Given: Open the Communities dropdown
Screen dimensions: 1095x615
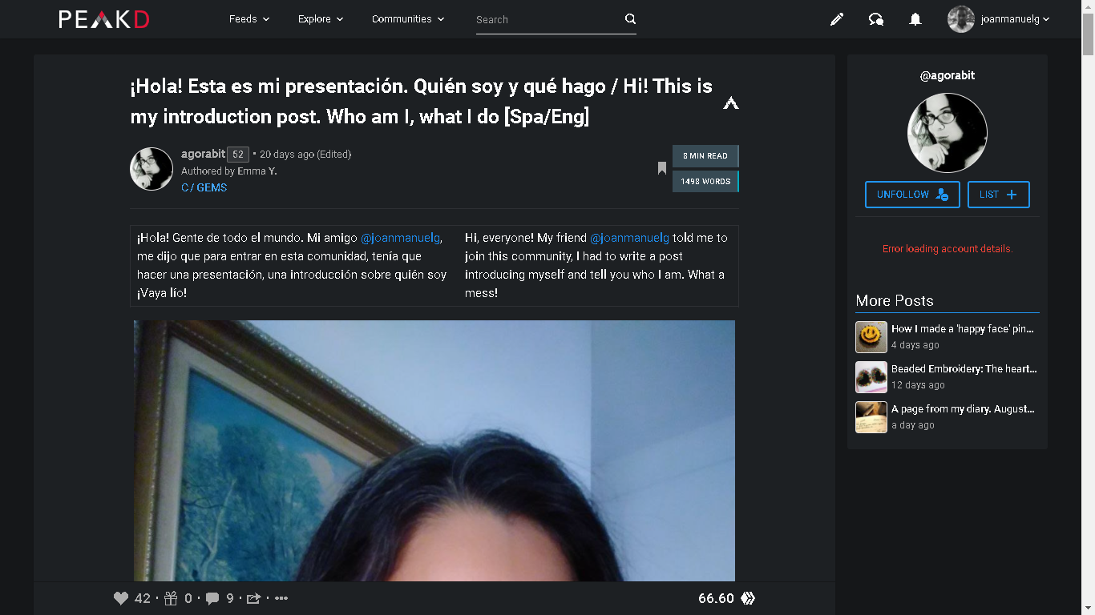Looking at the screenshot, I should 408,19.
